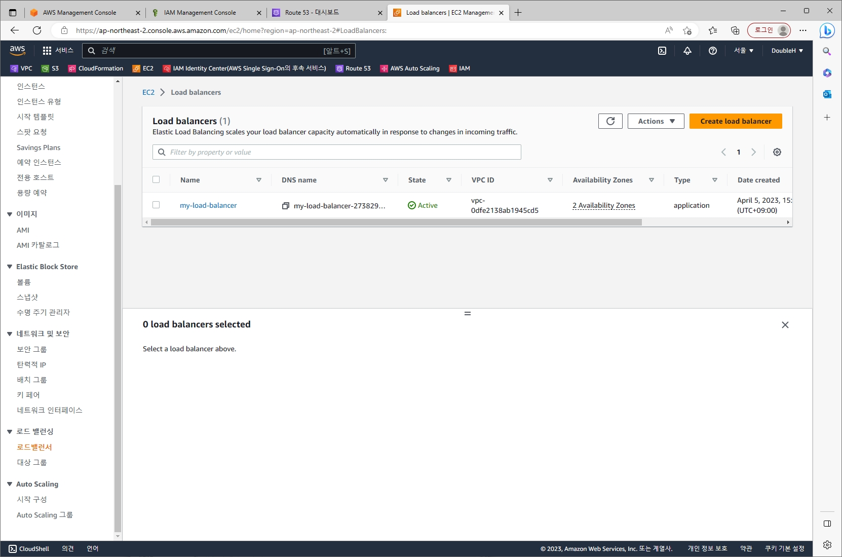Select all load balancers checkbox
The image size is (842, 557).
(x=156, y=179)
